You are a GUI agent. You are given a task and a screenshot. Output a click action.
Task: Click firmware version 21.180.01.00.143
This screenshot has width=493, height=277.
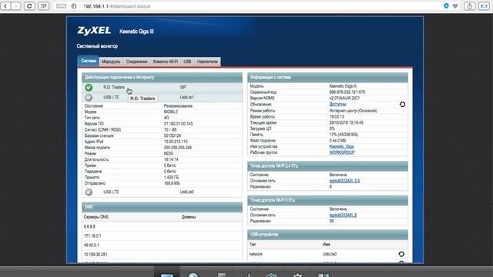[x=178, y=124]
